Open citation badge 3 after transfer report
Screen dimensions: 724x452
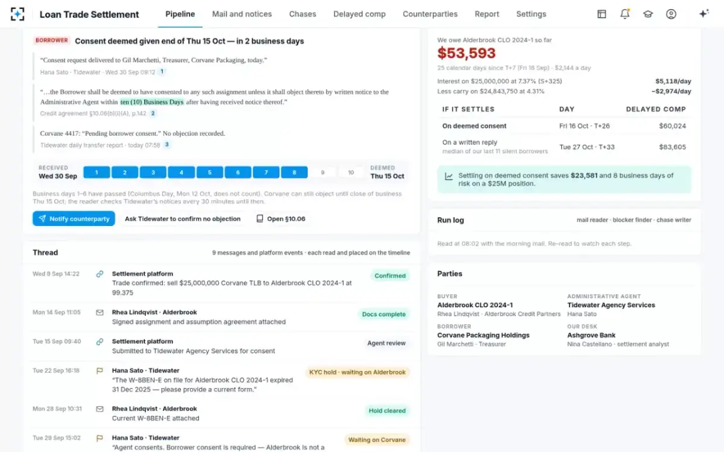point(167,145)
